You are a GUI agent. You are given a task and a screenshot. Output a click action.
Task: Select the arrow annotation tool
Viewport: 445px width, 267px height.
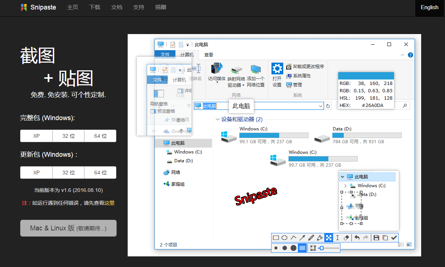click(x=302, y=238)
